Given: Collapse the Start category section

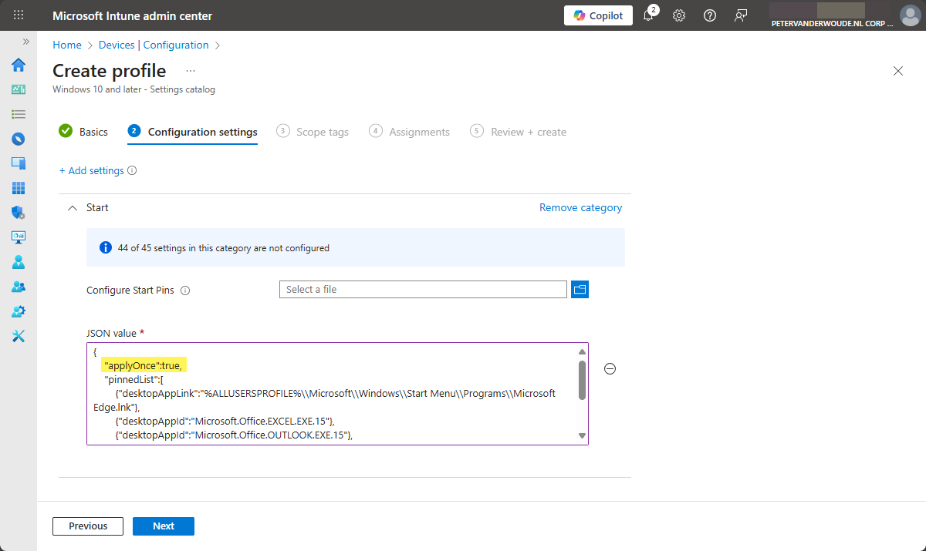Looking at the screenshot, I should coord(73,208).
